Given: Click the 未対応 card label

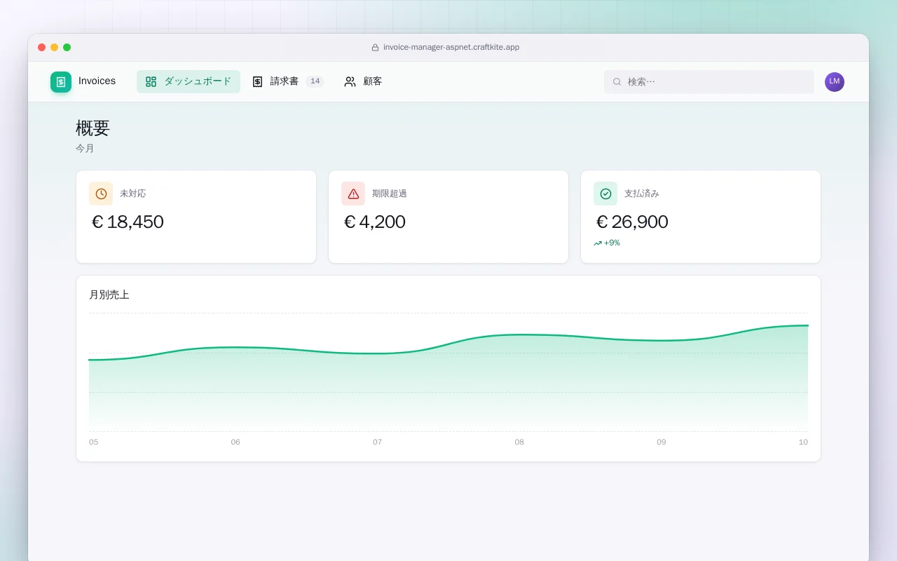Looking at the screenshot, I should pyautogui.click(x=133, y=194).
